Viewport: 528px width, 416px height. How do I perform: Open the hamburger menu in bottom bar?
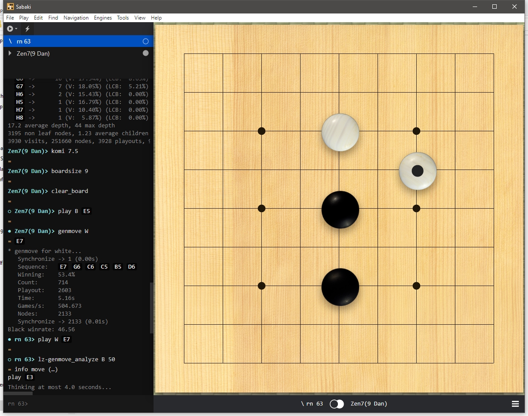[x=515, y=404]
